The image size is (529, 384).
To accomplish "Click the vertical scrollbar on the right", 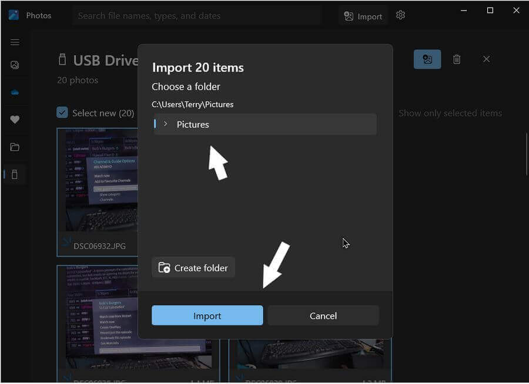I will click(x=526, y=159).
